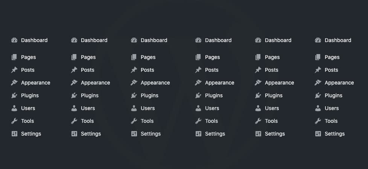Click the Plugins plug icon in third column
Screen dimensions: 368x169
pyautogui.click(x=134, y=95)
